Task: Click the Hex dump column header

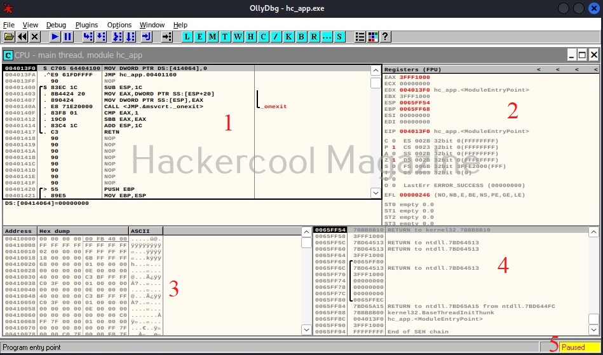Action: (83, 231)
